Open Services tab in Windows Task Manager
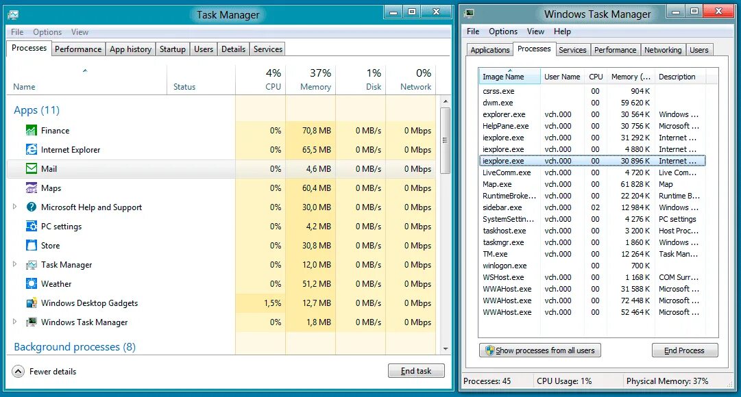The height and width of the screenshot is (397, 741). tap(572, 50)
